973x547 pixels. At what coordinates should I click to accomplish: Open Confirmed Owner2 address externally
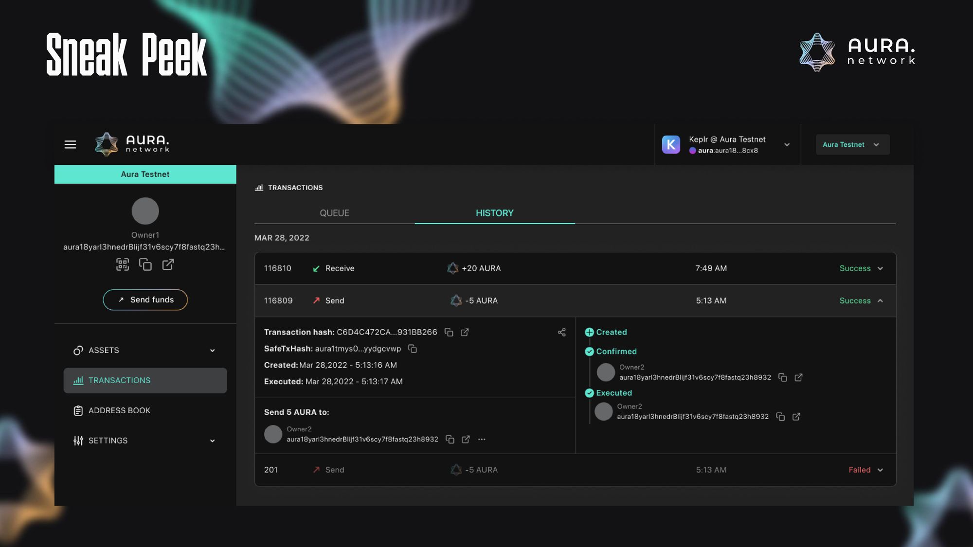pos(798,377)
